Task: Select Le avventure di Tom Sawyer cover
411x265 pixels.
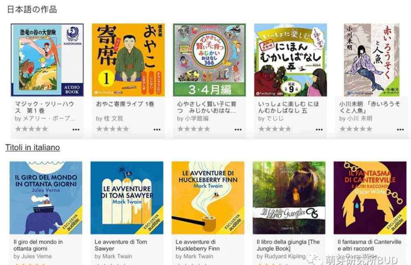Action: coord(127,198)
